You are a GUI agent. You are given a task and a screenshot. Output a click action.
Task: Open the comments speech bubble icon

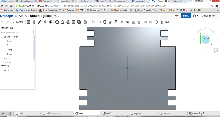coord(177,16)
